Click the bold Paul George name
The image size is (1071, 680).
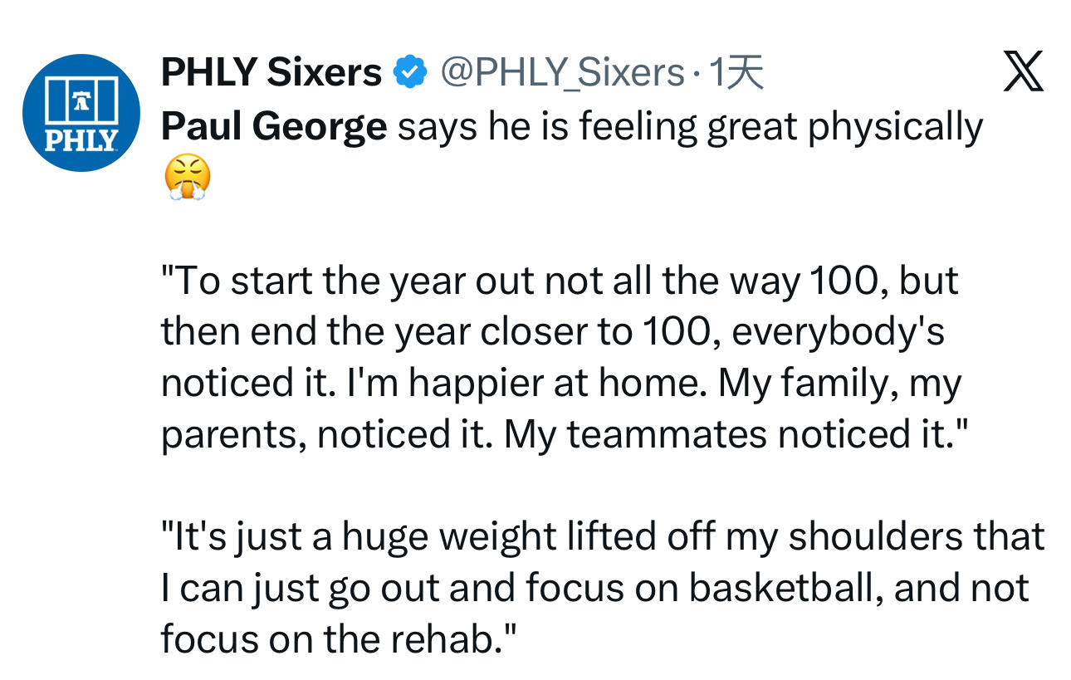(x=273, y=126)
